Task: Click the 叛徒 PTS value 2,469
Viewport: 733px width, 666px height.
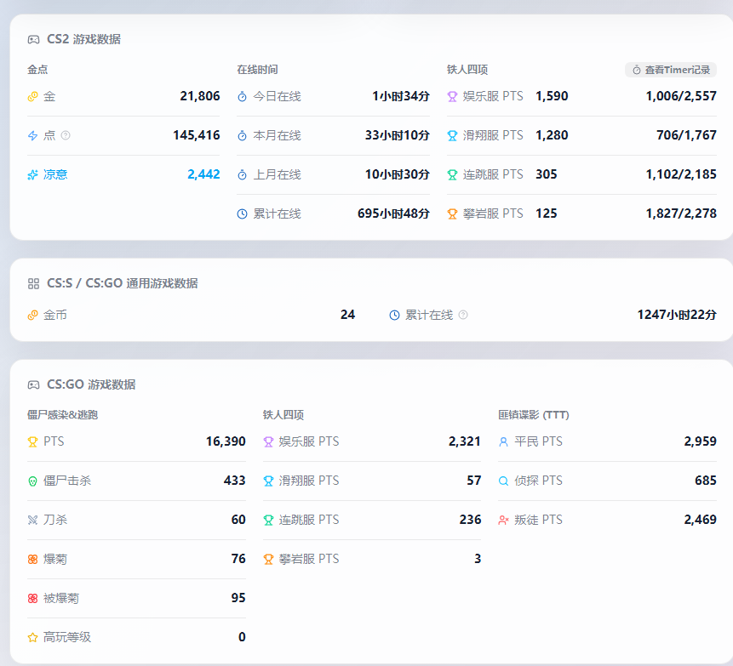Action: (x=701, y=520)
